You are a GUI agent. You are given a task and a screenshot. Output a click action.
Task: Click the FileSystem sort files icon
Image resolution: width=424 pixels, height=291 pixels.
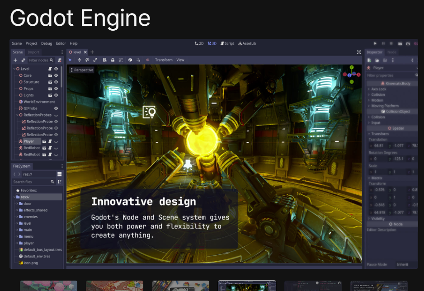[60, 182]
